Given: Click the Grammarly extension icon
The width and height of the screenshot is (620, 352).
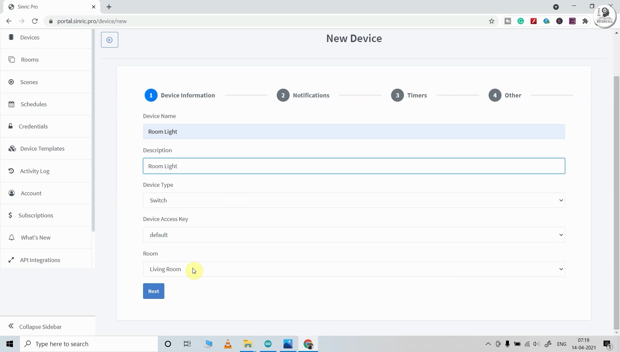Looking at the screenshot, I should click(x=521, y=21).
